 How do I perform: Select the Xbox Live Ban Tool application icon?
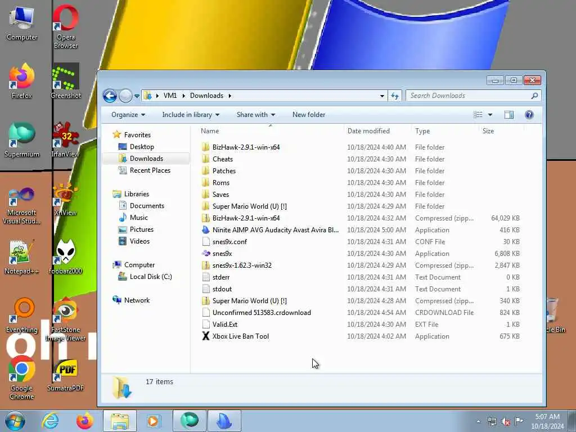[206, 336]
